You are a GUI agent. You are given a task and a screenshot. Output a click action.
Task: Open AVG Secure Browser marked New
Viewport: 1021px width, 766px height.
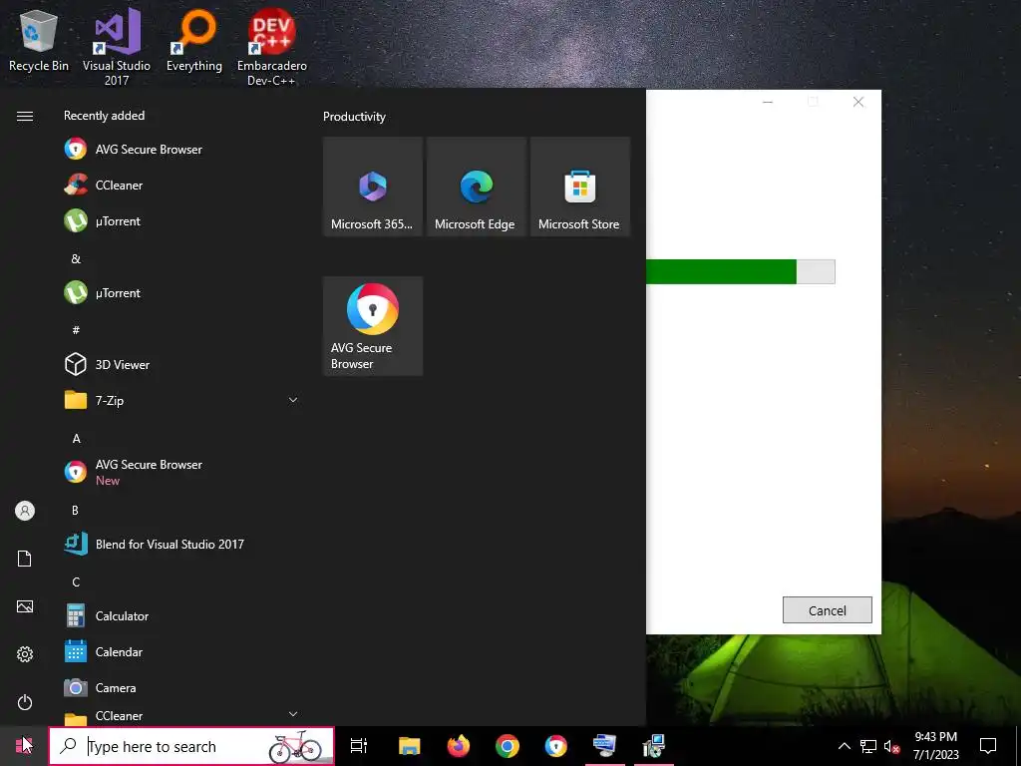point(182,472)
